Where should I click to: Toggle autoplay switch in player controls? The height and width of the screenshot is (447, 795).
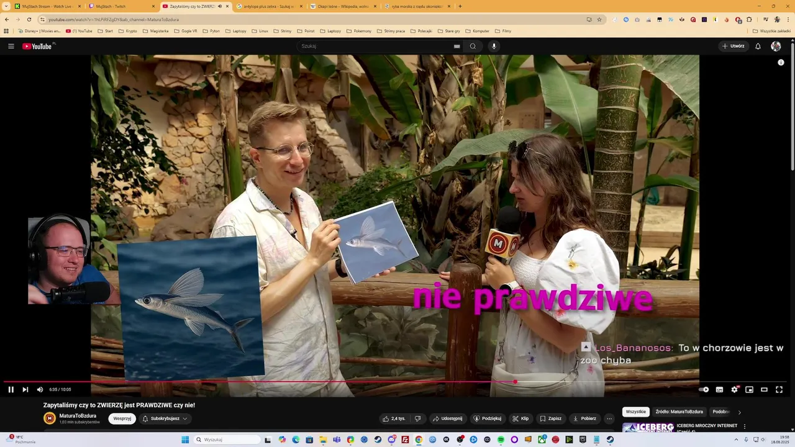tap(704, 390)
